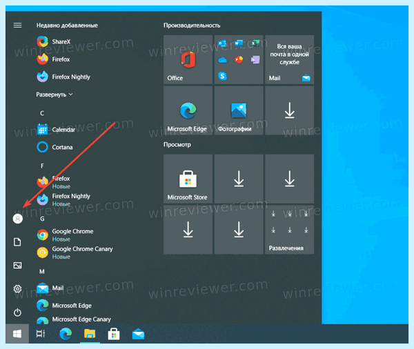Open Microsoft Edge from the taskbar

tap(66, 334)
